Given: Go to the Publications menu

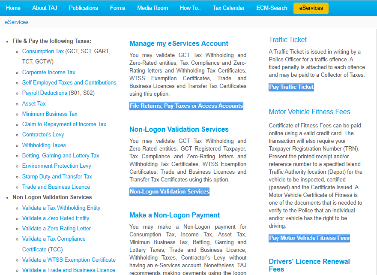Looking at the screenshot, I should (x=84, y=8).
